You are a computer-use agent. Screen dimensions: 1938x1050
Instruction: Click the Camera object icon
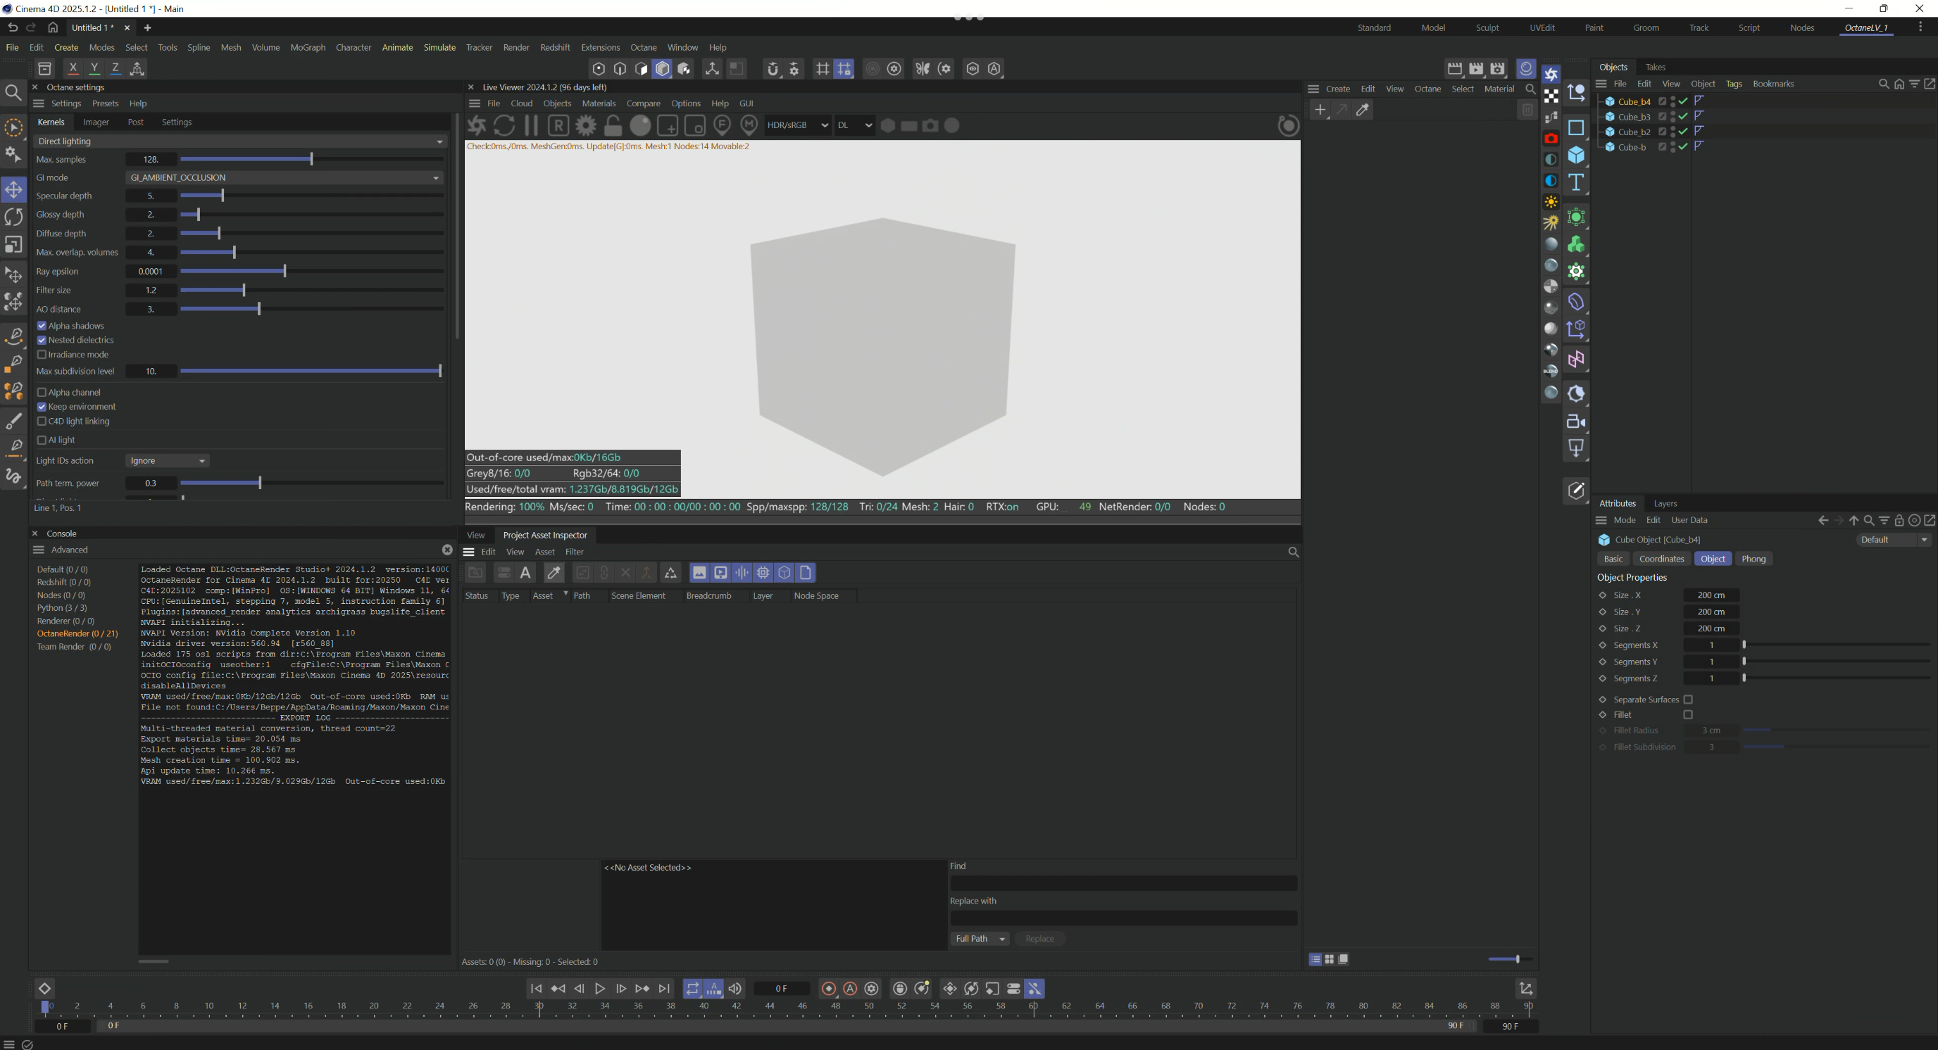click(x=1576, y=422)
